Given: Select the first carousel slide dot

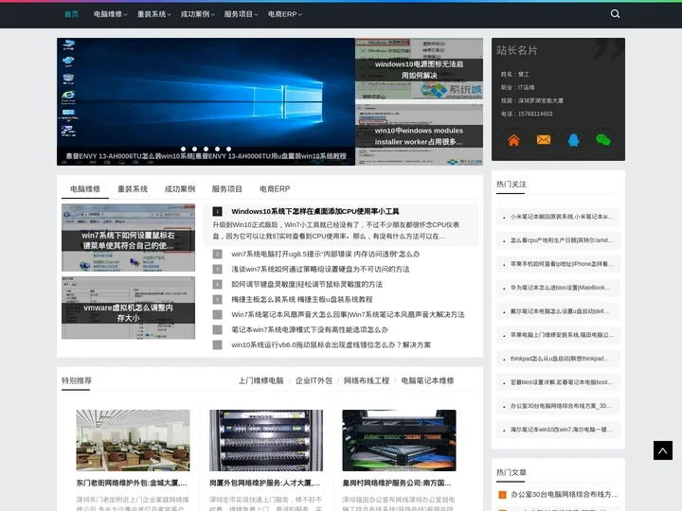Looking at the screenshot, I should (x=183, y=150).
